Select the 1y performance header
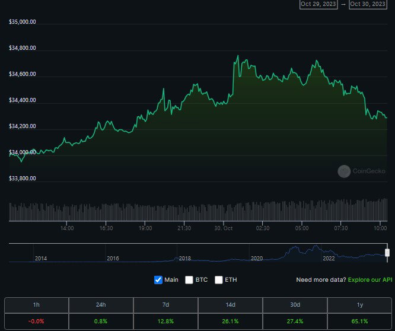The image size is (395, 331). [x=360, y=305]
